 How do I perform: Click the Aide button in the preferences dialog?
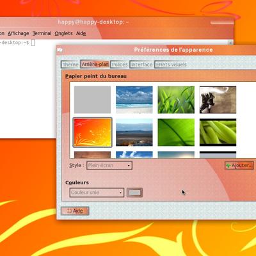click(75, 211)
